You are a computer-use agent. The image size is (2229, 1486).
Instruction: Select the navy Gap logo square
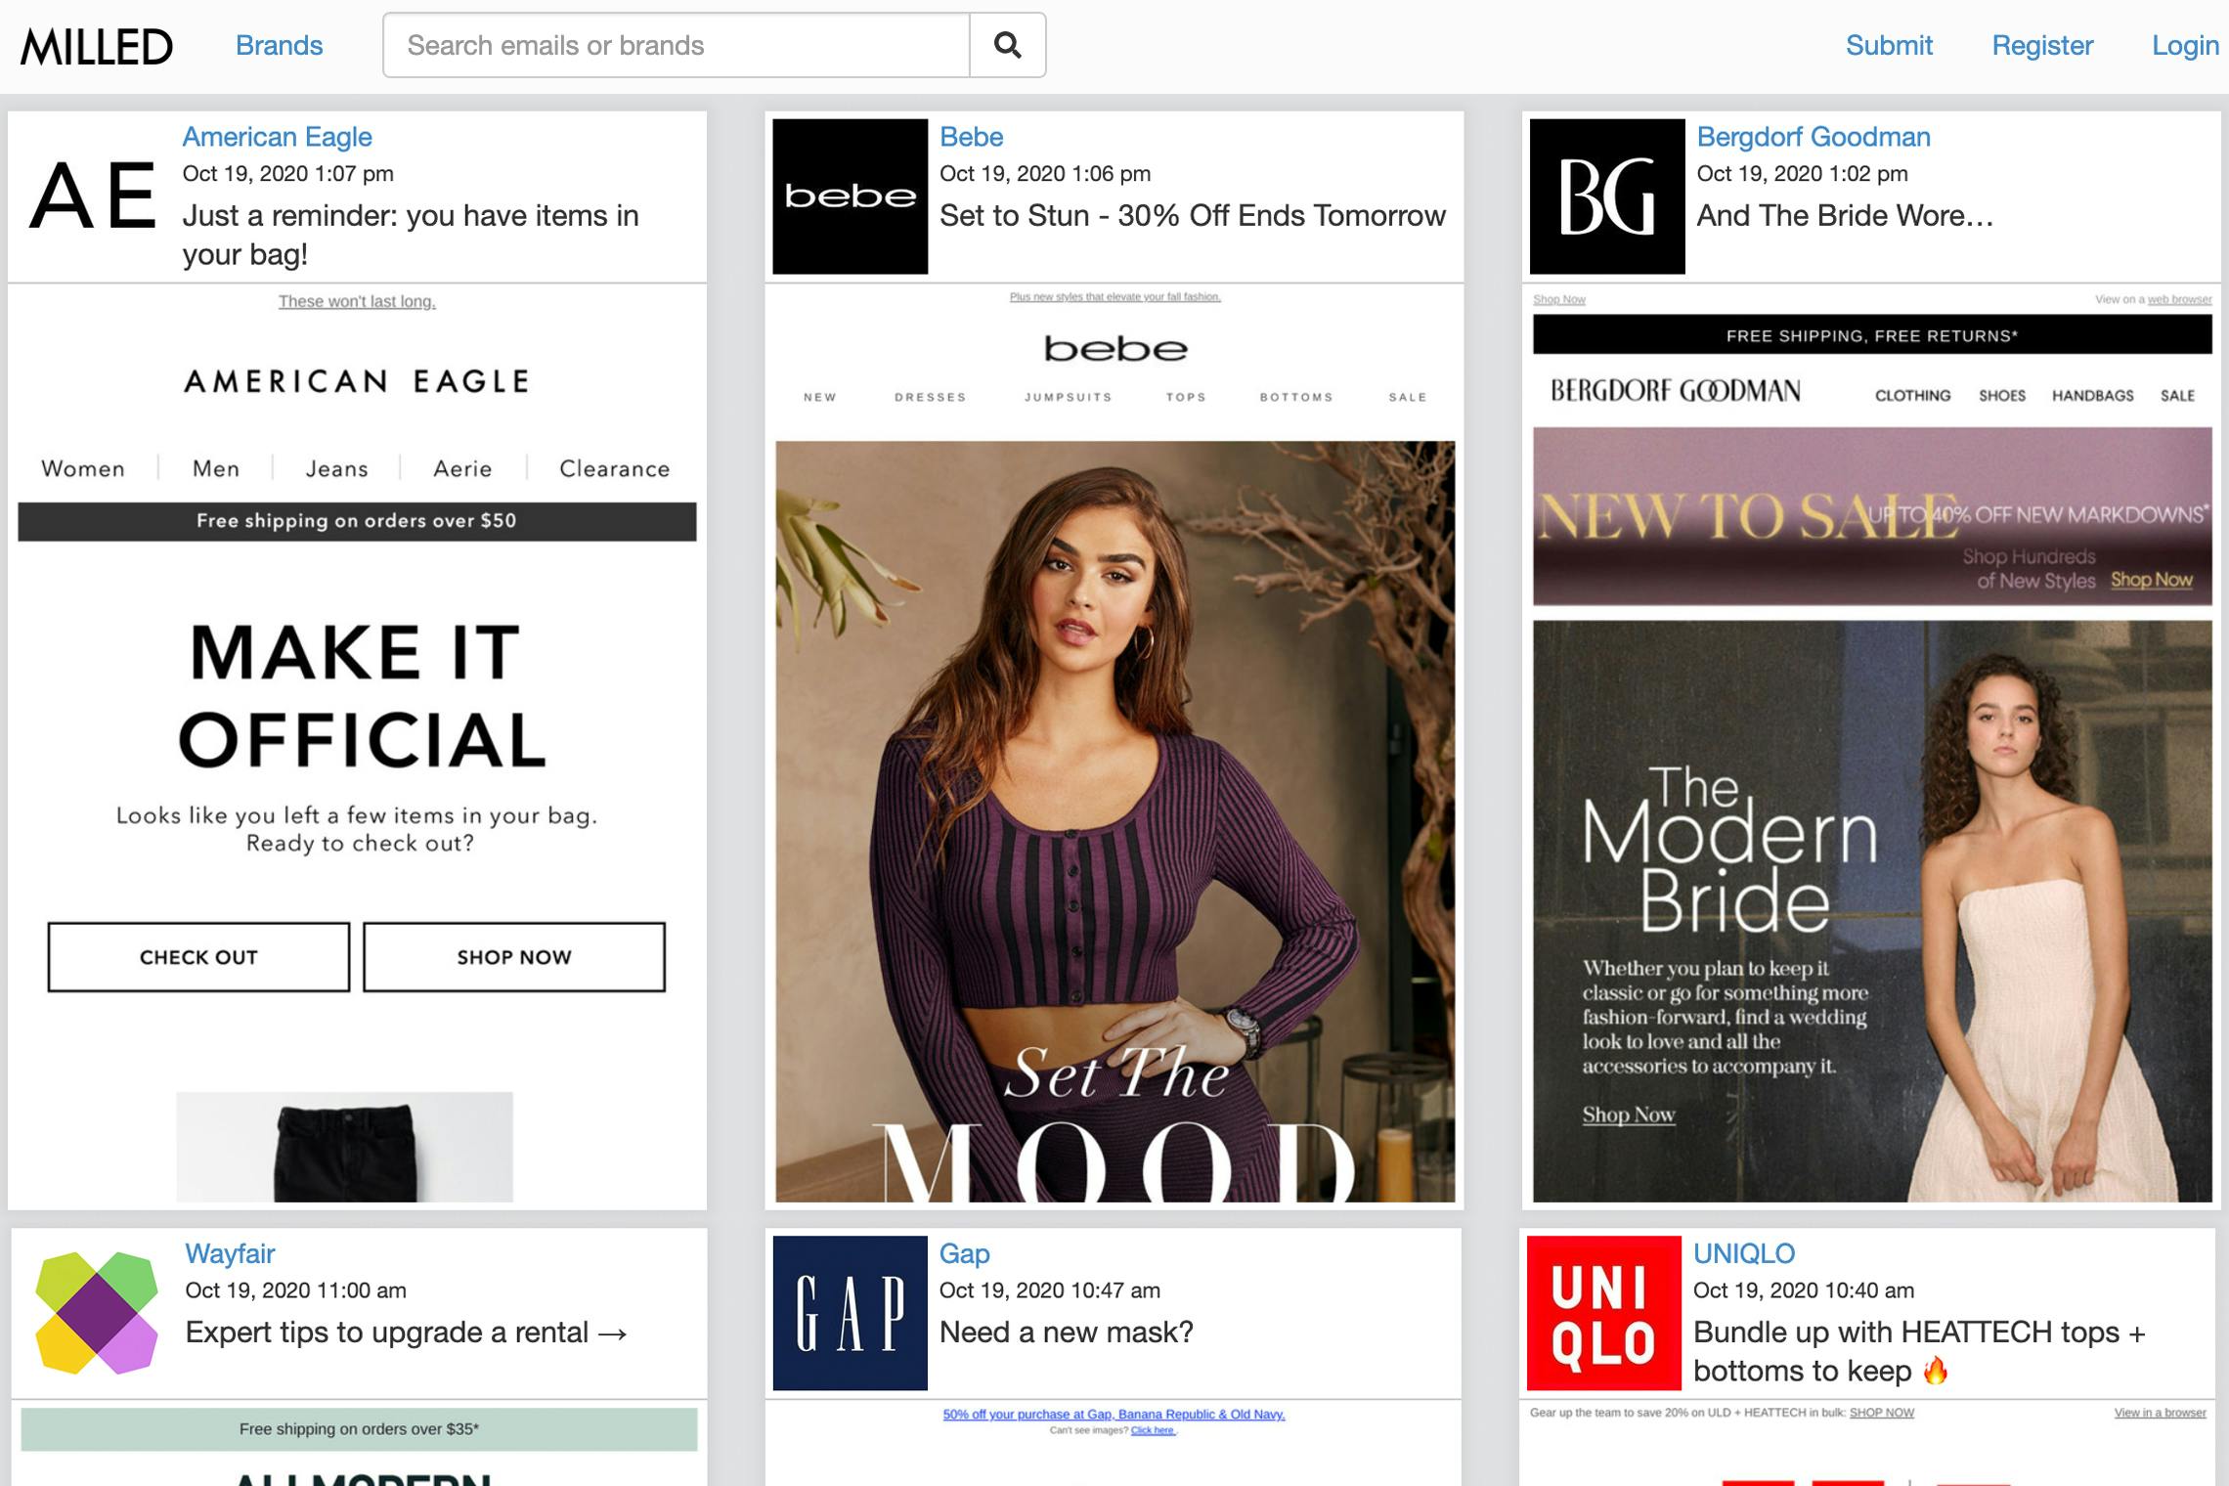click(850, 1313)
